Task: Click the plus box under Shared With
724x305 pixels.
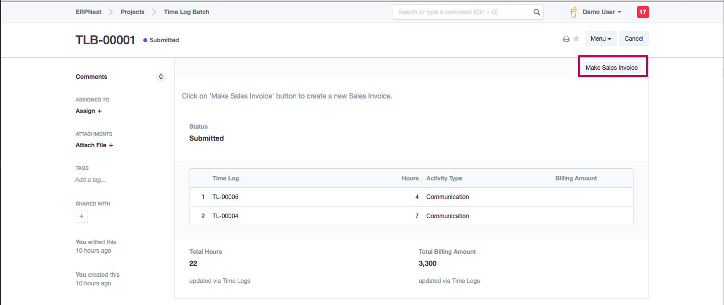Action: 82,217
